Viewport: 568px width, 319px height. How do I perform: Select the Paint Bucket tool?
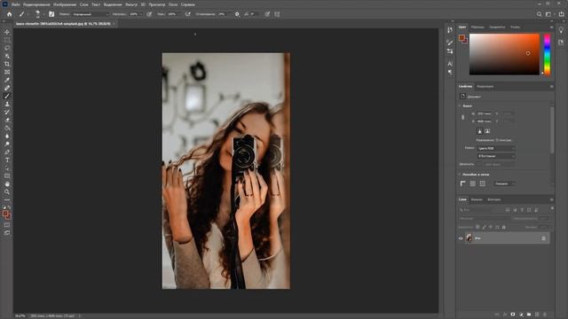coord(7,128)
